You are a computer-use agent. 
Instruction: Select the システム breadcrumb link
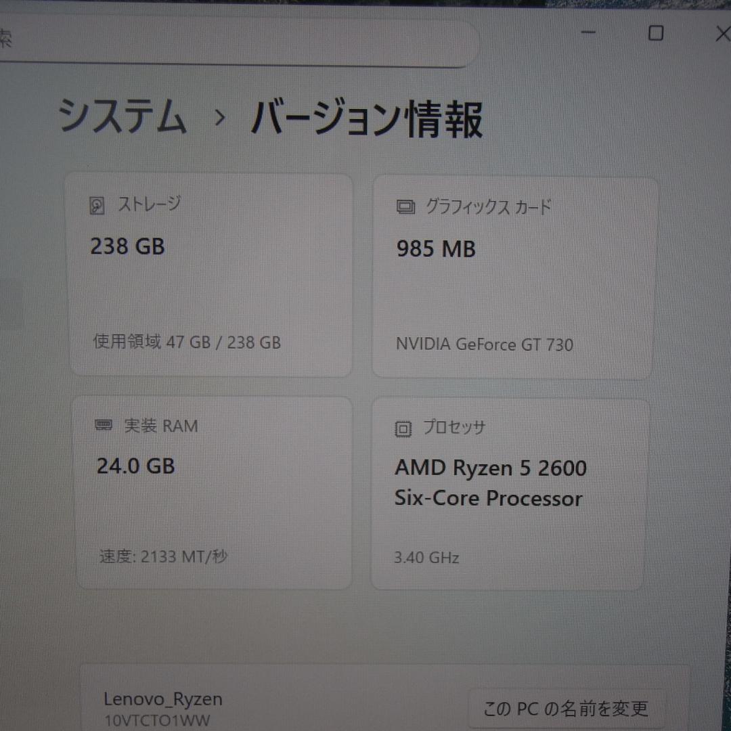click(x=125, y=116)
